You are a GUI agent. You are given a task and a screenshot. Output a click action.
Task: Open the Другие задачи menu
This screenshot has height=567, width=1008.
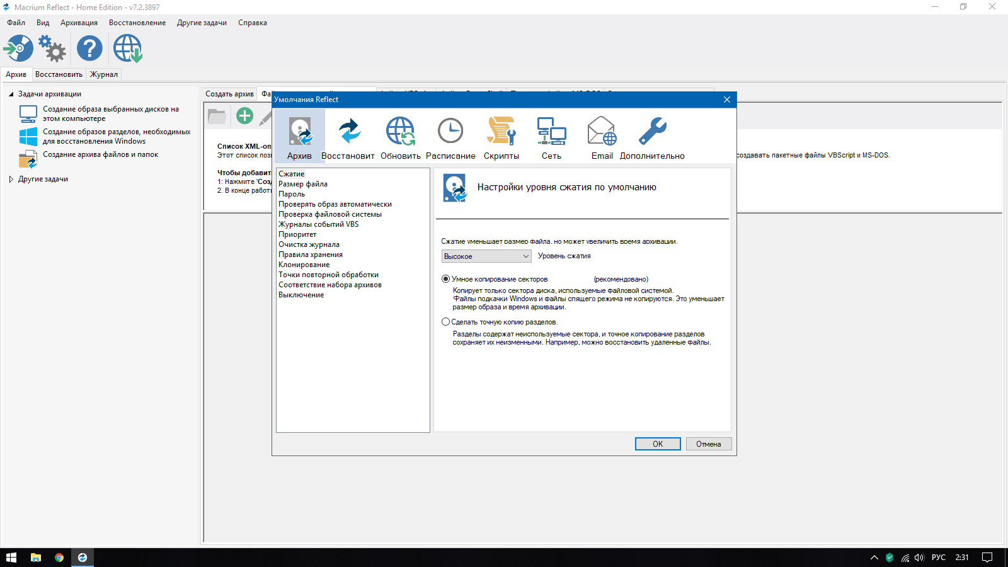coord(202,23)
